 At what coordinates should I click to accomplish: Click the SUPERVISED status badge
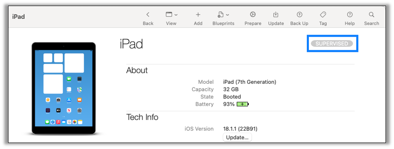[332, 43]
